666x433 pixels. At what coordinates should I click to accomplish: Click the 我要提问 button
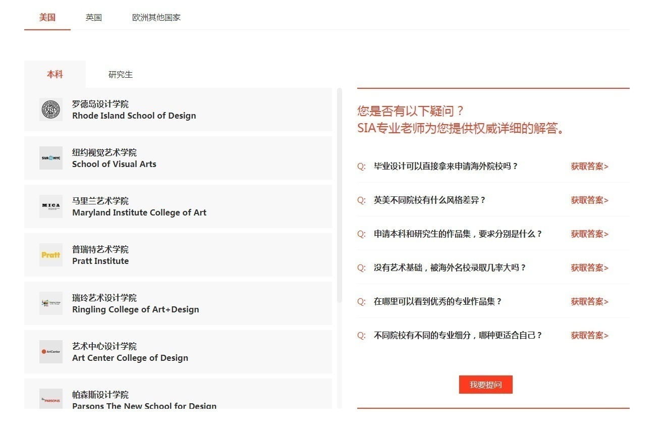point(486,385)
